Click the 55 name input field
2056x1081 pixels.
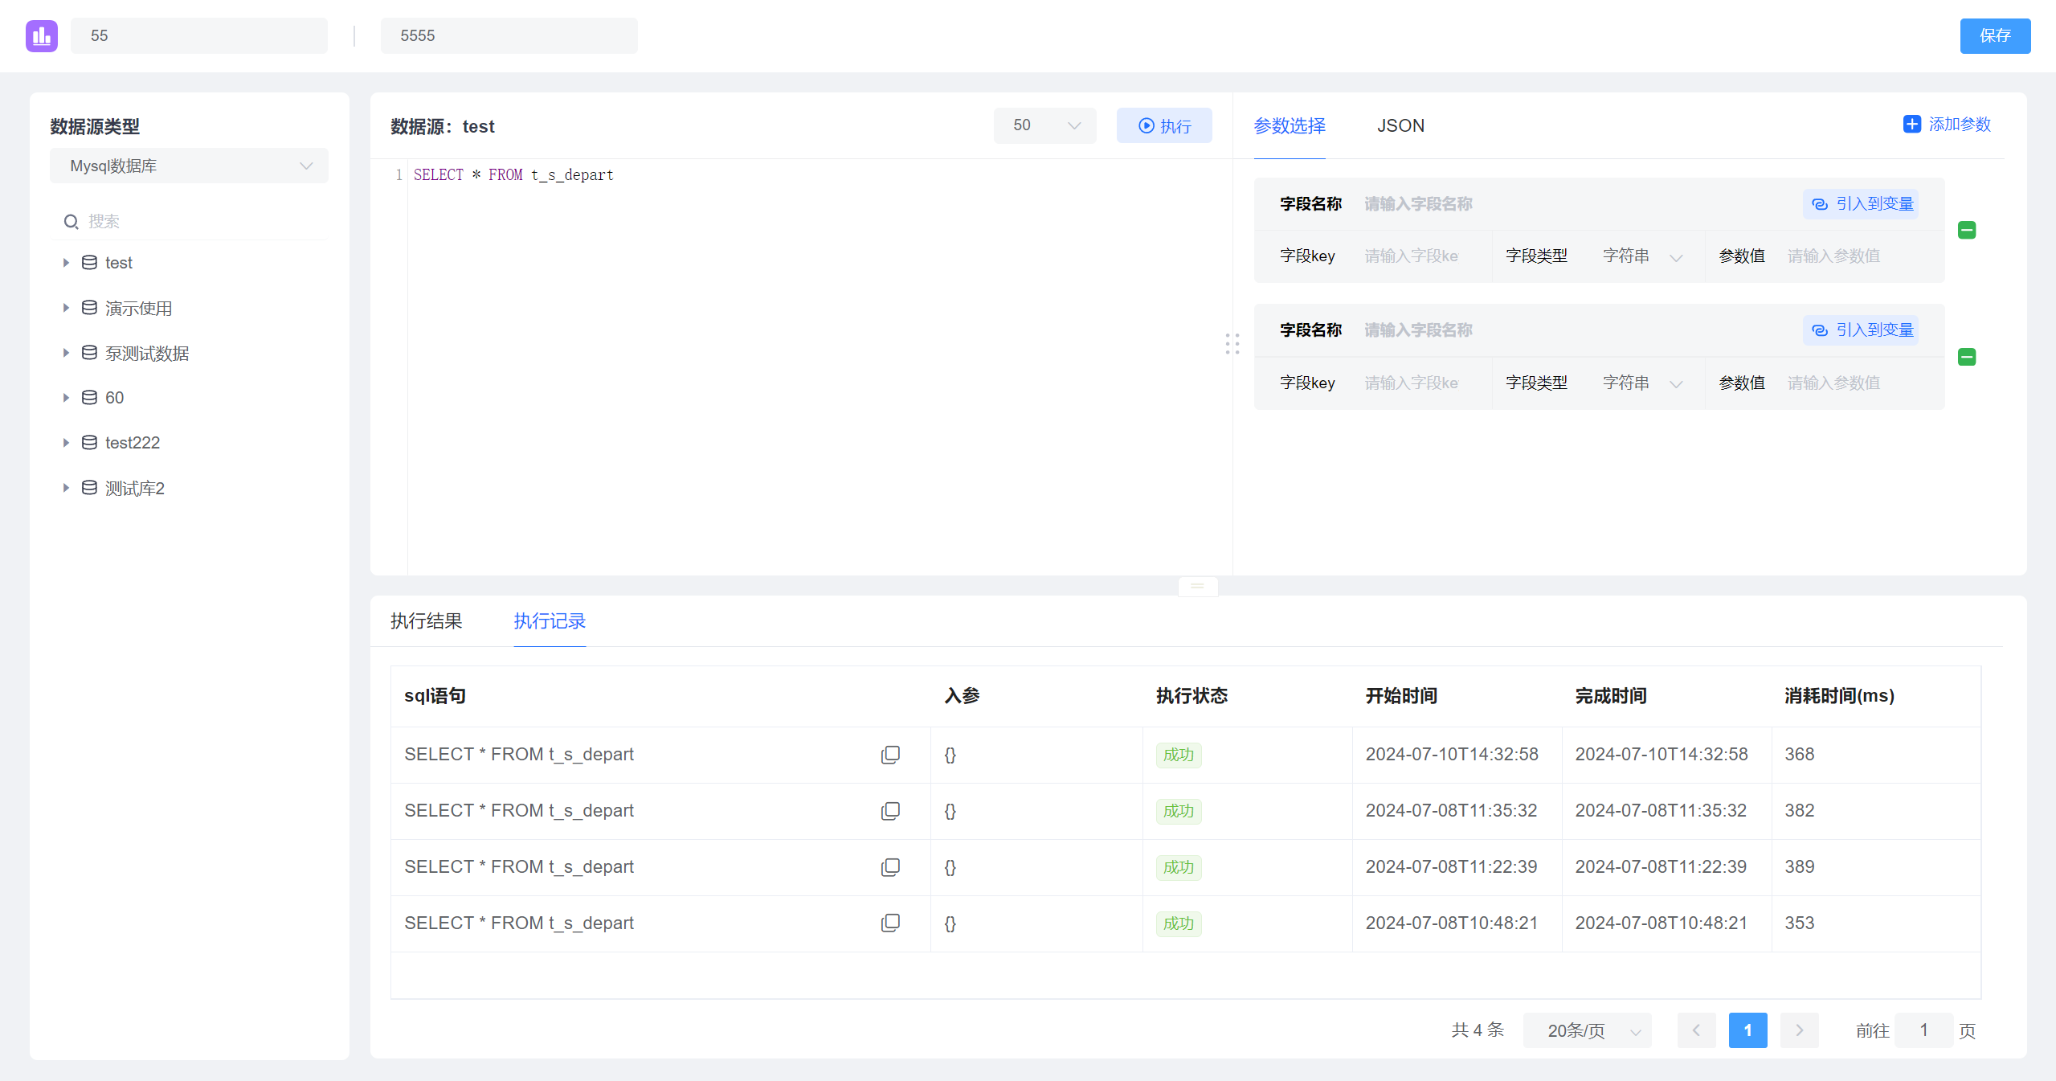point(199,36)
